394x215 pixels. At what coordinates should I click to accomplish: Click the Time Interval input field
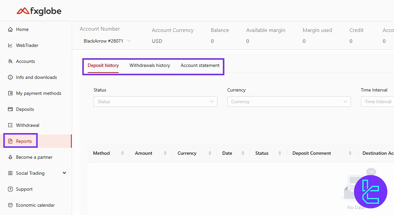(x=377, y=102)
